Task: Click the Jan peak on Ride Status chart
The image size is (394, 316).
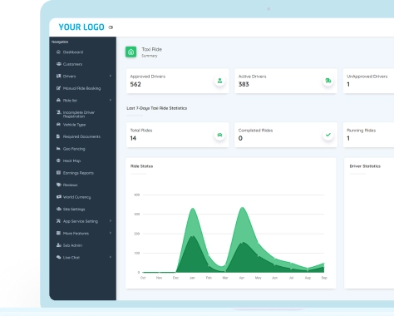Action: (x=193, y=209)
